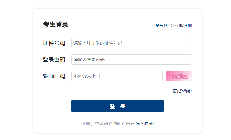
Task: Select the placeholder 请输入登录密码
Action: point(89,59)
